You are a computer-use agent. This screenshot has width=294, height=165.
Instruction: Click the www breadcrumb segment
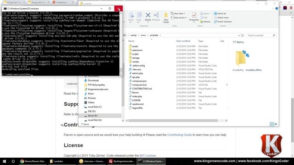pyautogui.click(x=143, y=35)
